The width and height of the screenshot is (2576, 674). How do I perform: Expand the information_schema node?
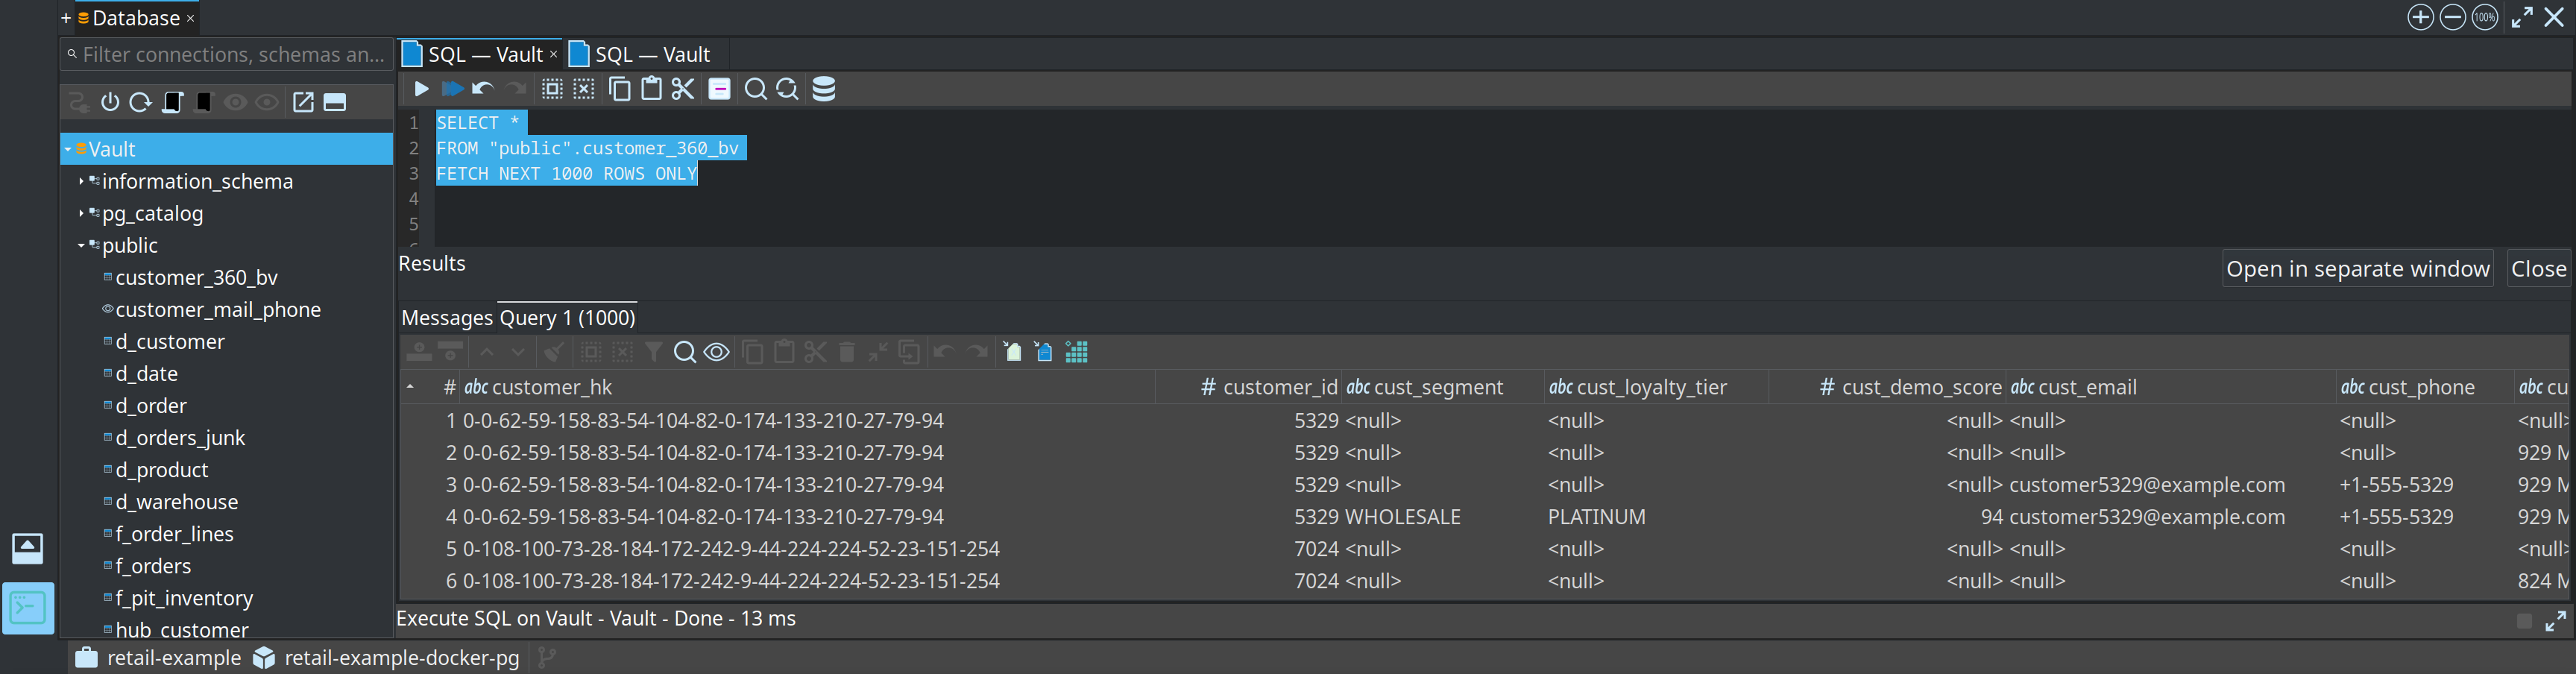[x=81, y=181]
